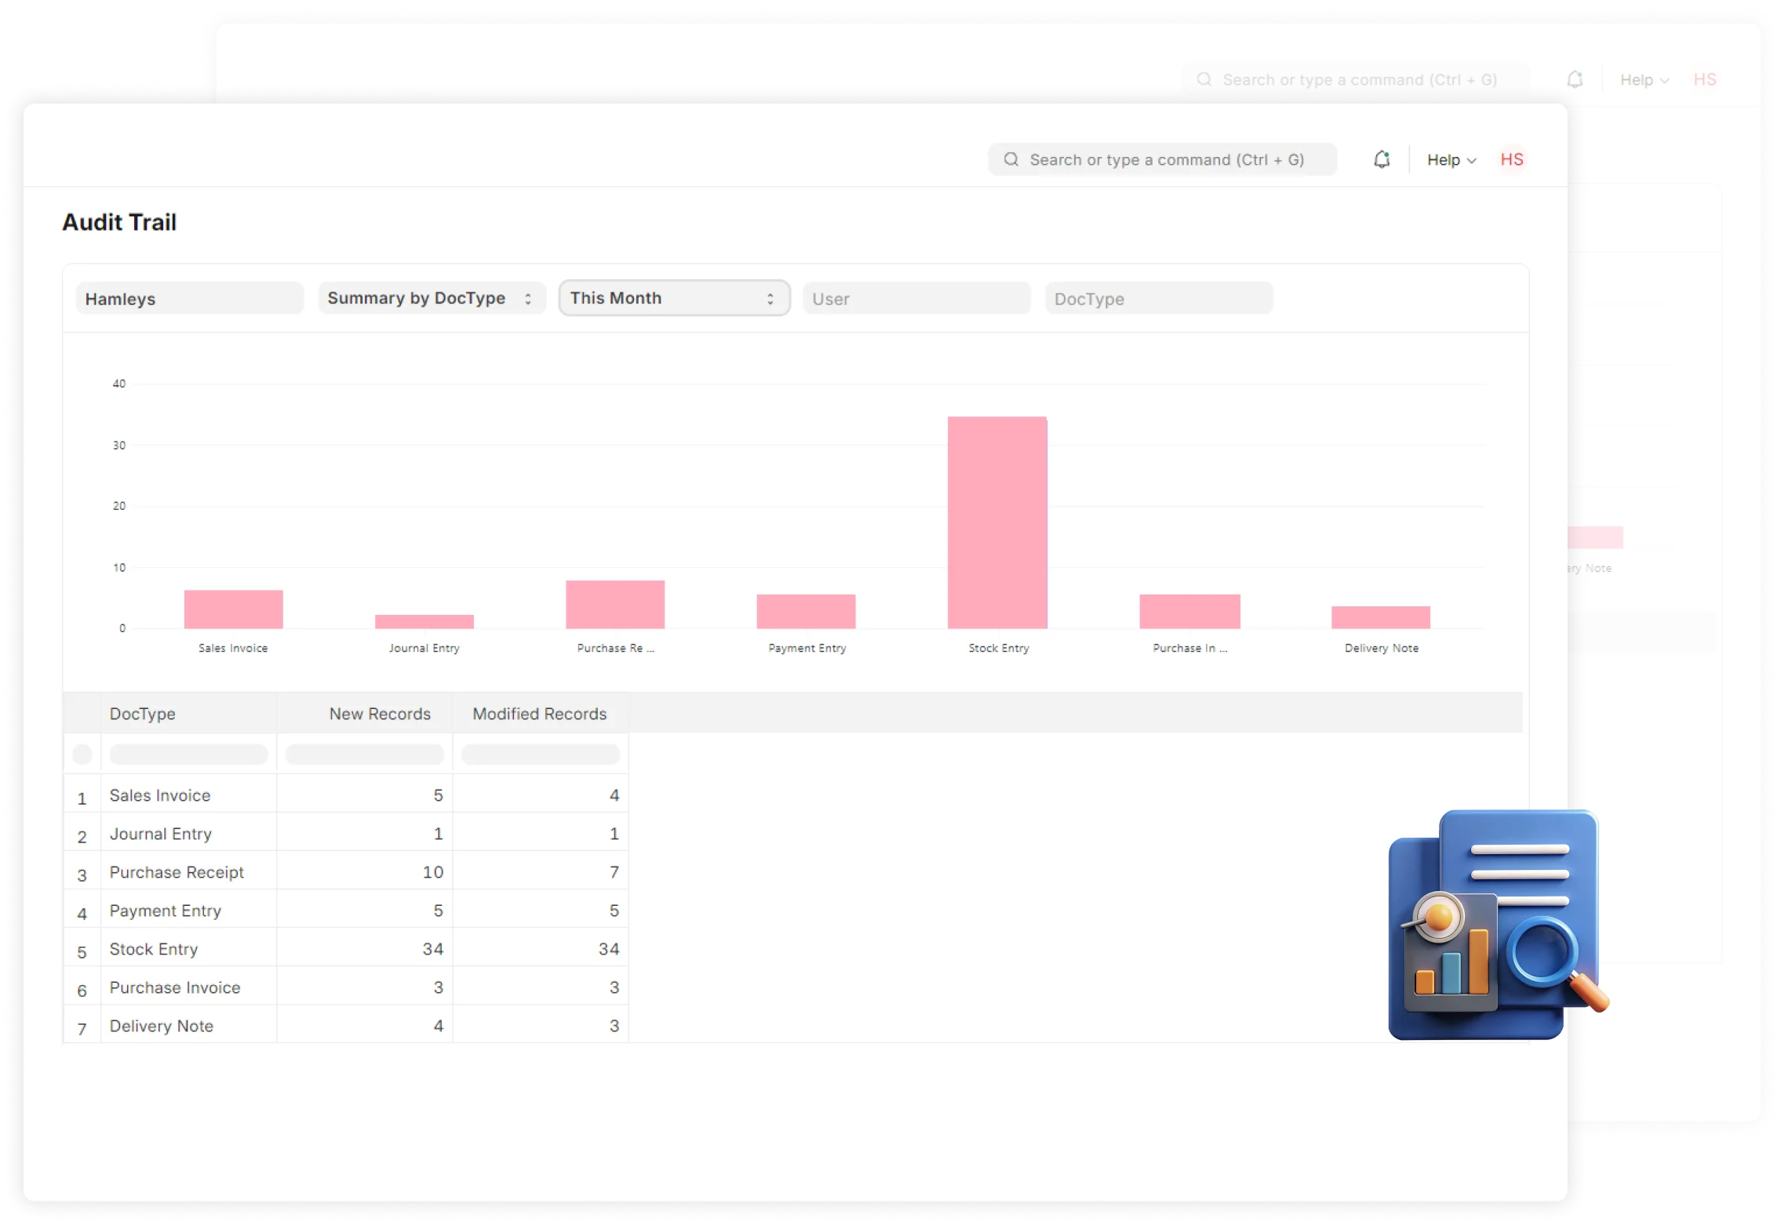
Task: Open the notification bell
Action: 1382,158
